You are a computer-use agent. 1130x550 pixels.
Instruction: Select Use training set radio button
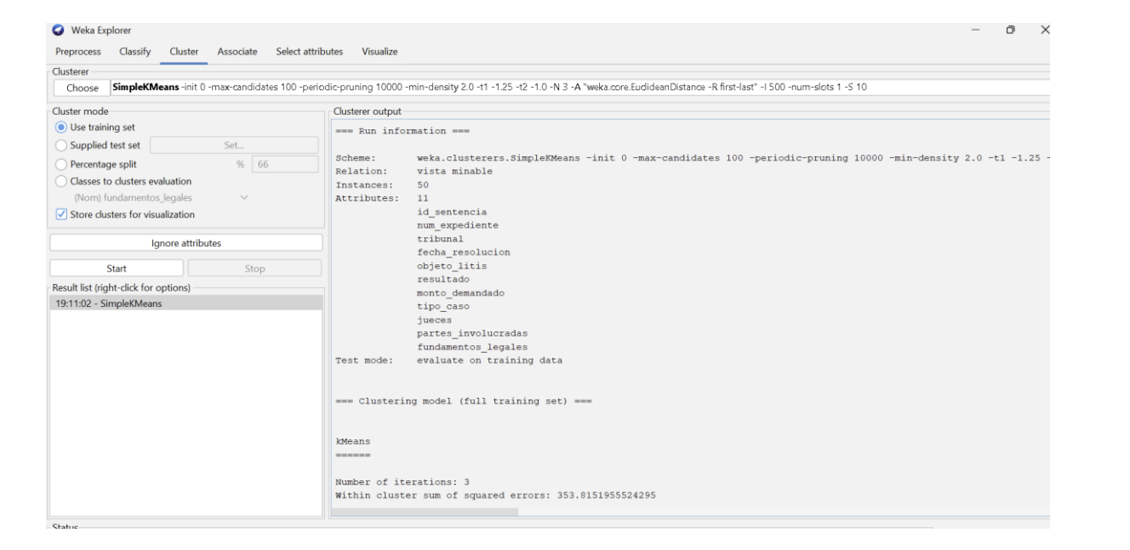point(61,128)
